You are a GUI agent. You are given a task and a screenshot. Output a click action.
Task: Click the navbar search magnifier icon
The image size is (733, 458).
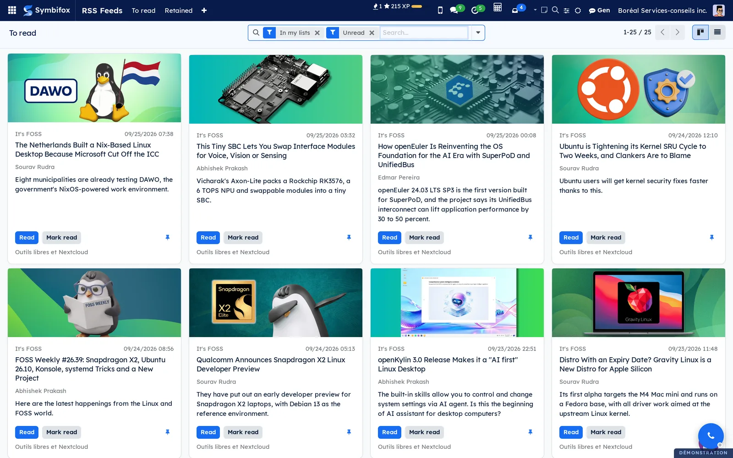[555, 10]
